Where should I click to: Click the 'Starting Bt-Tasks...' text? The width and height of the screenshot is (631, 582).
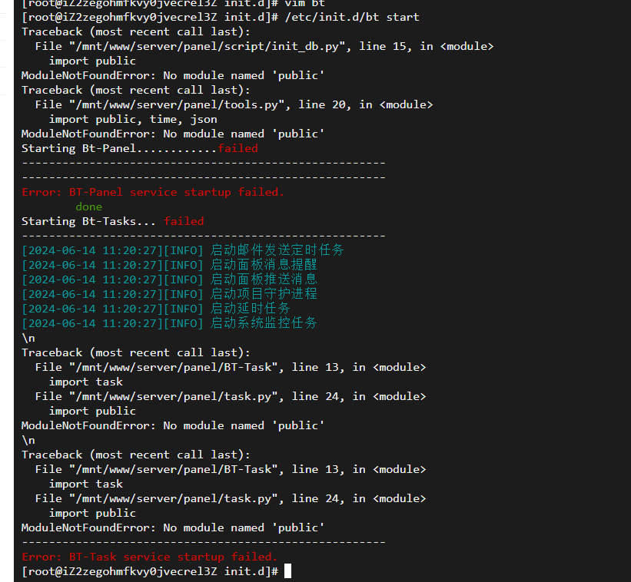[x=89, y=221]
